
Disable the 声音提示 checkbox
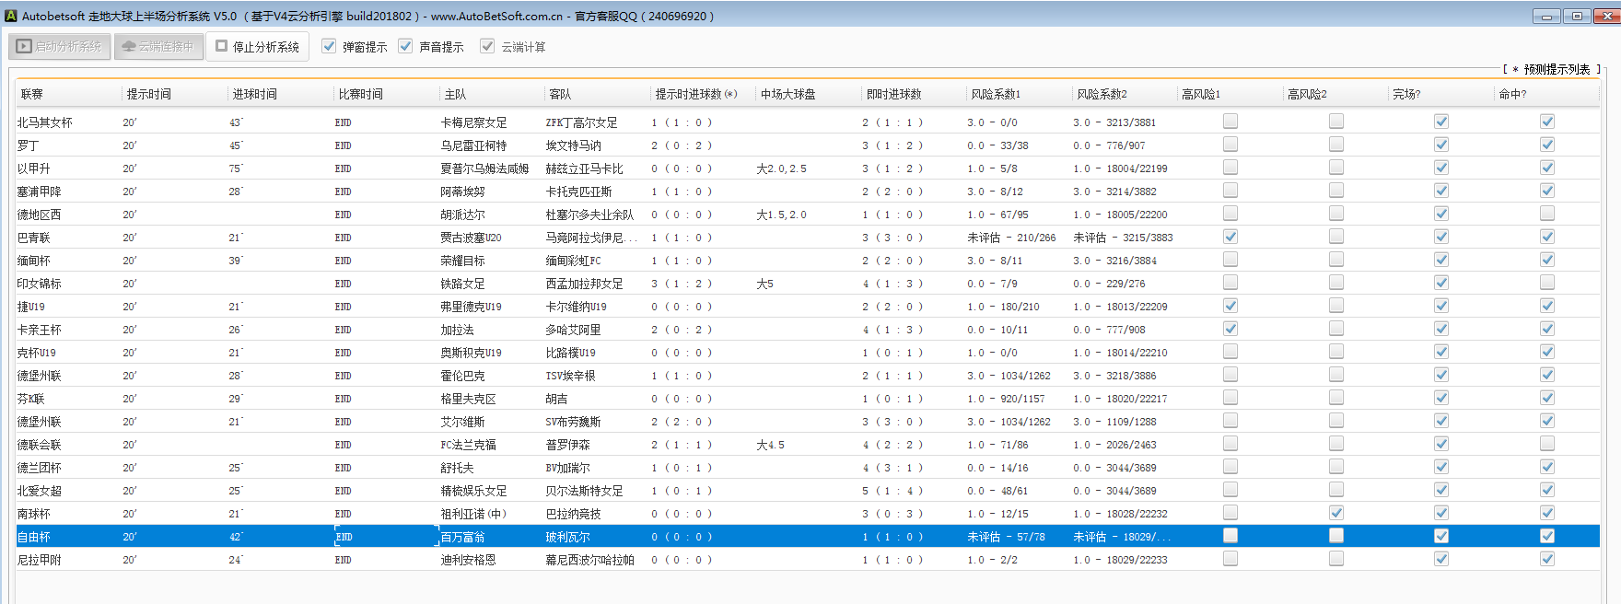coord(405,46)
